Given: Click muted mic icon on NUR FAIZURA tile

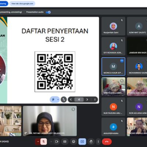Looking at the screenshot, I should 122,101.
